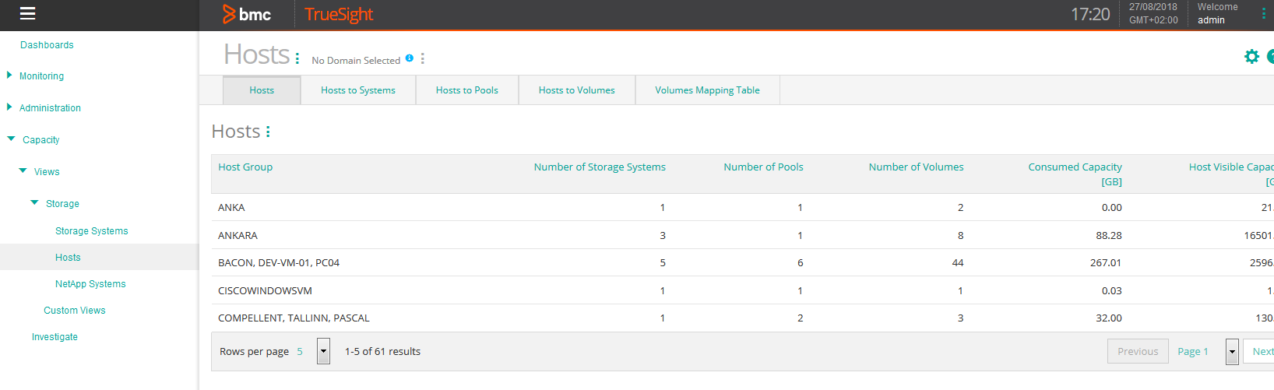Collapse the Storage tree node
Viewport: 1274px width, 390px height.
34,203
